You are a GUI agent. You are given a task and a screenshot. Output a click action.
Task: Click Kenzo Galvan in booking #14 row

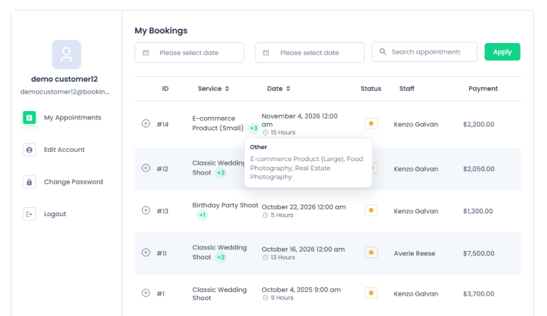coord(416,124)
